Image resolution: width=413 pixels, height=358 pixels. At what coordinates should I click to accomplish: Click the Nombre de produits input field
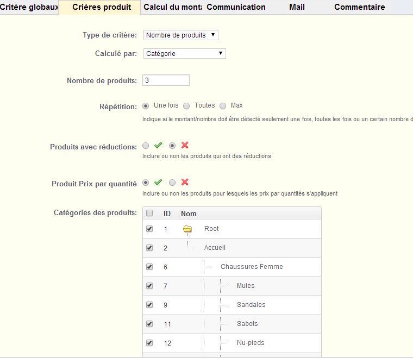[x=166, y=80]
